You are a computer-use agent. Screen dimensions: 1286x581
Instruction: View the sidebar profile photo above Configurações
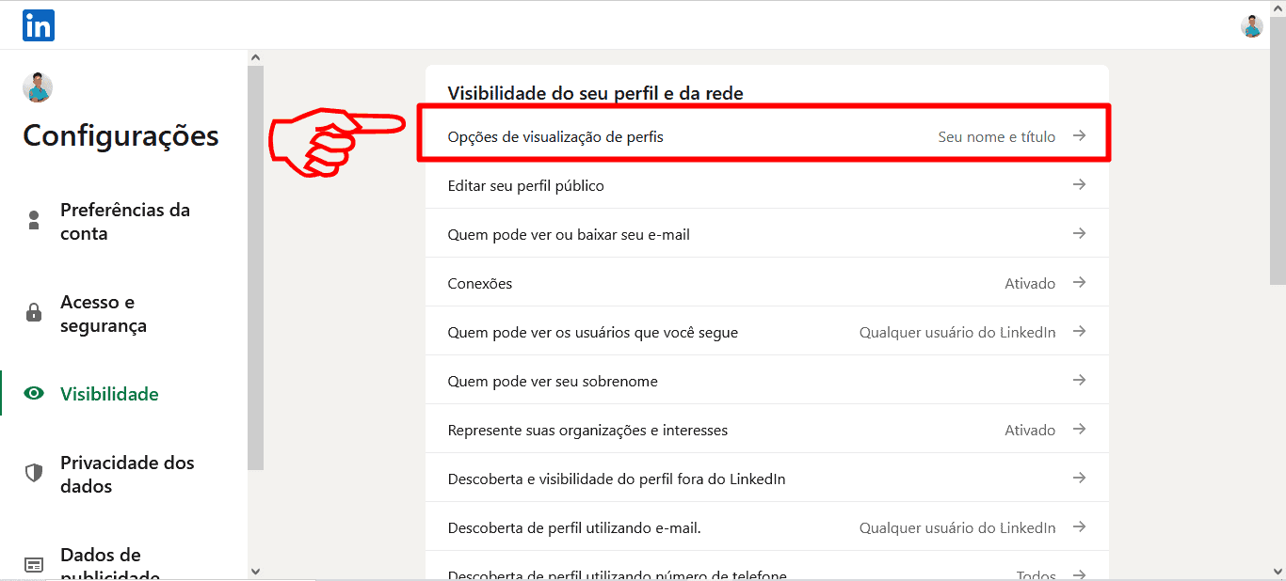pyautogui.click(x=38, y=87)
